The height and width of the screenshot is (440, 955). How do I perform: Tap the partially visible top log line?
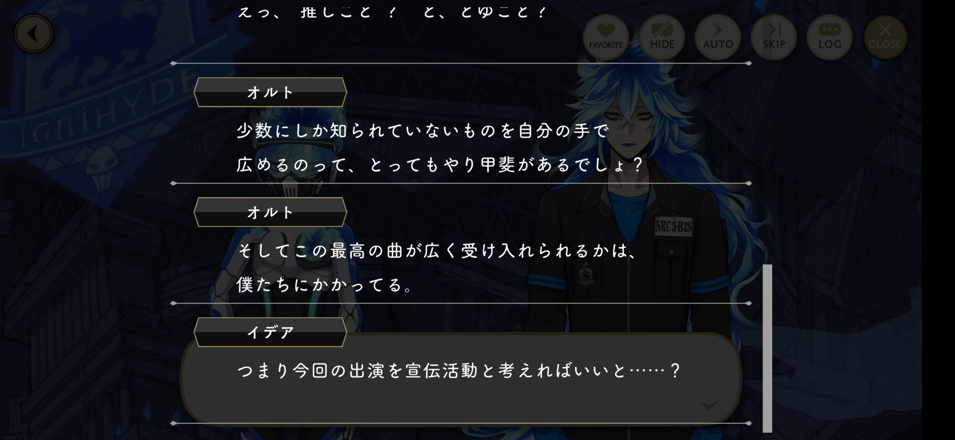click(392, 11)
